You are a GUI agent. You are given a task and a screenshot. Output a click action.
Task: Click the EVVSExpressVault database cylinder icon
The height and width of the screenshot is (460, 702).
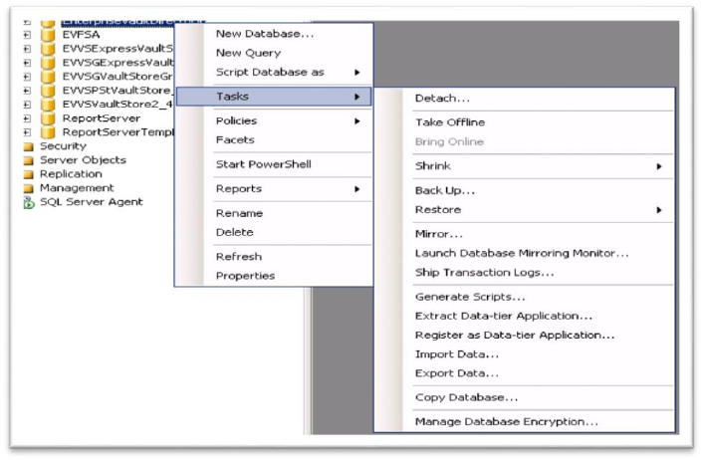point(48,49)
